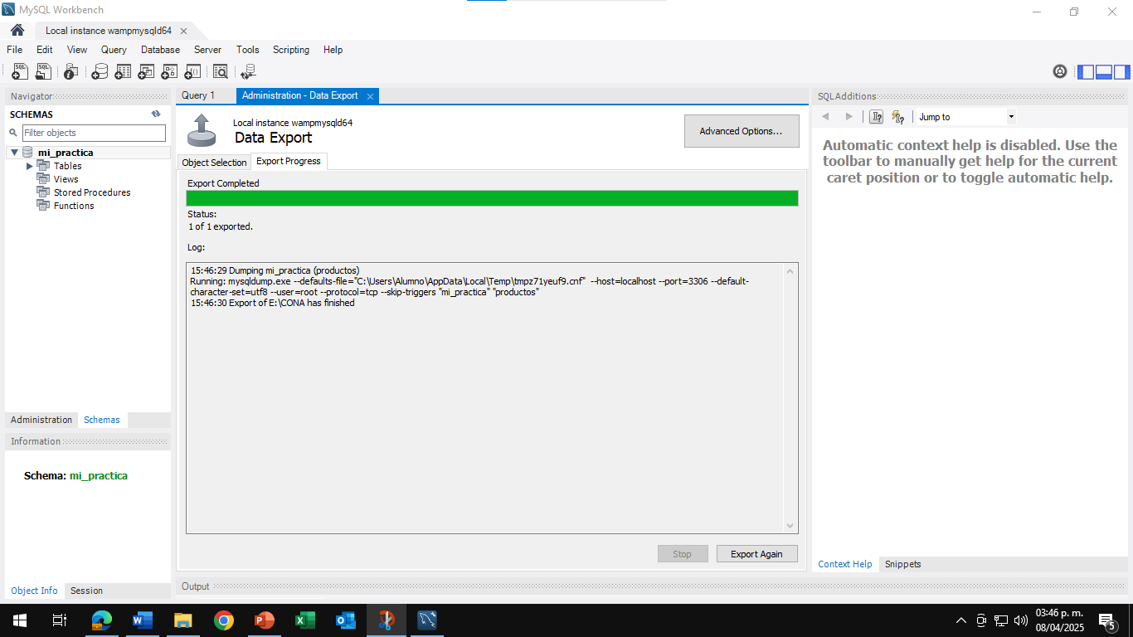Click the forward arrow in SQLAdditions

click(x=849, y=117)
